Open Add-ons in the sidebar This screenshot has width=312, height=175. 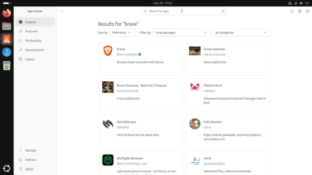point(35,160)
